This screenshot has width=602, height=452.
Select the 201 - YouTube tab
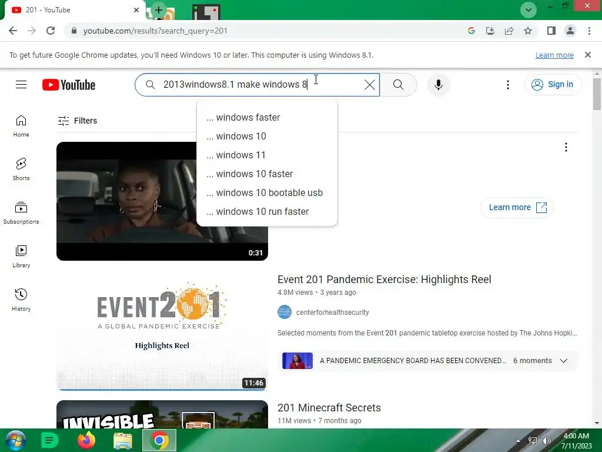(x=73, y=10)
